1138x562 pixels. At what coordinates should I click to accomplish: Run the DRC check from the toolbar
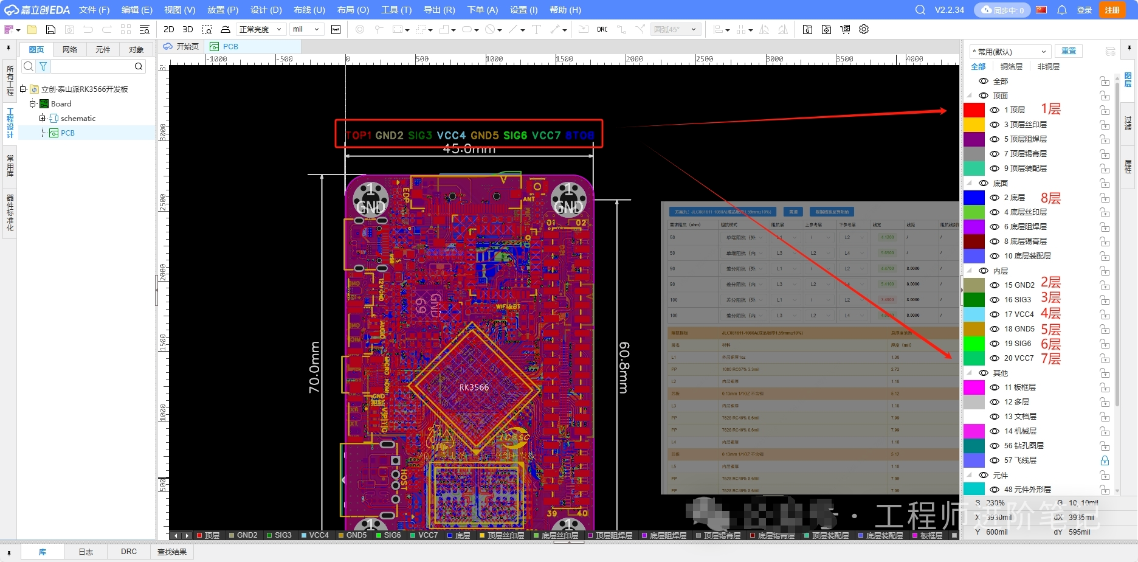602,29
